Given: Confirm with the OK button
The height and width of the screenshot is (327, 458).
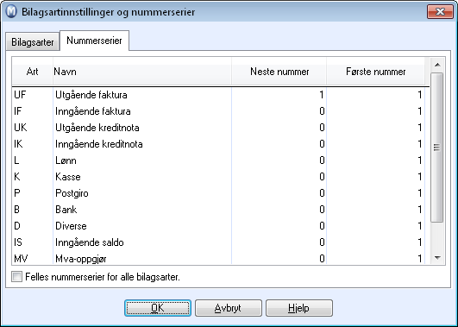Looking at the screenshot, I should (x=158, y=308).
